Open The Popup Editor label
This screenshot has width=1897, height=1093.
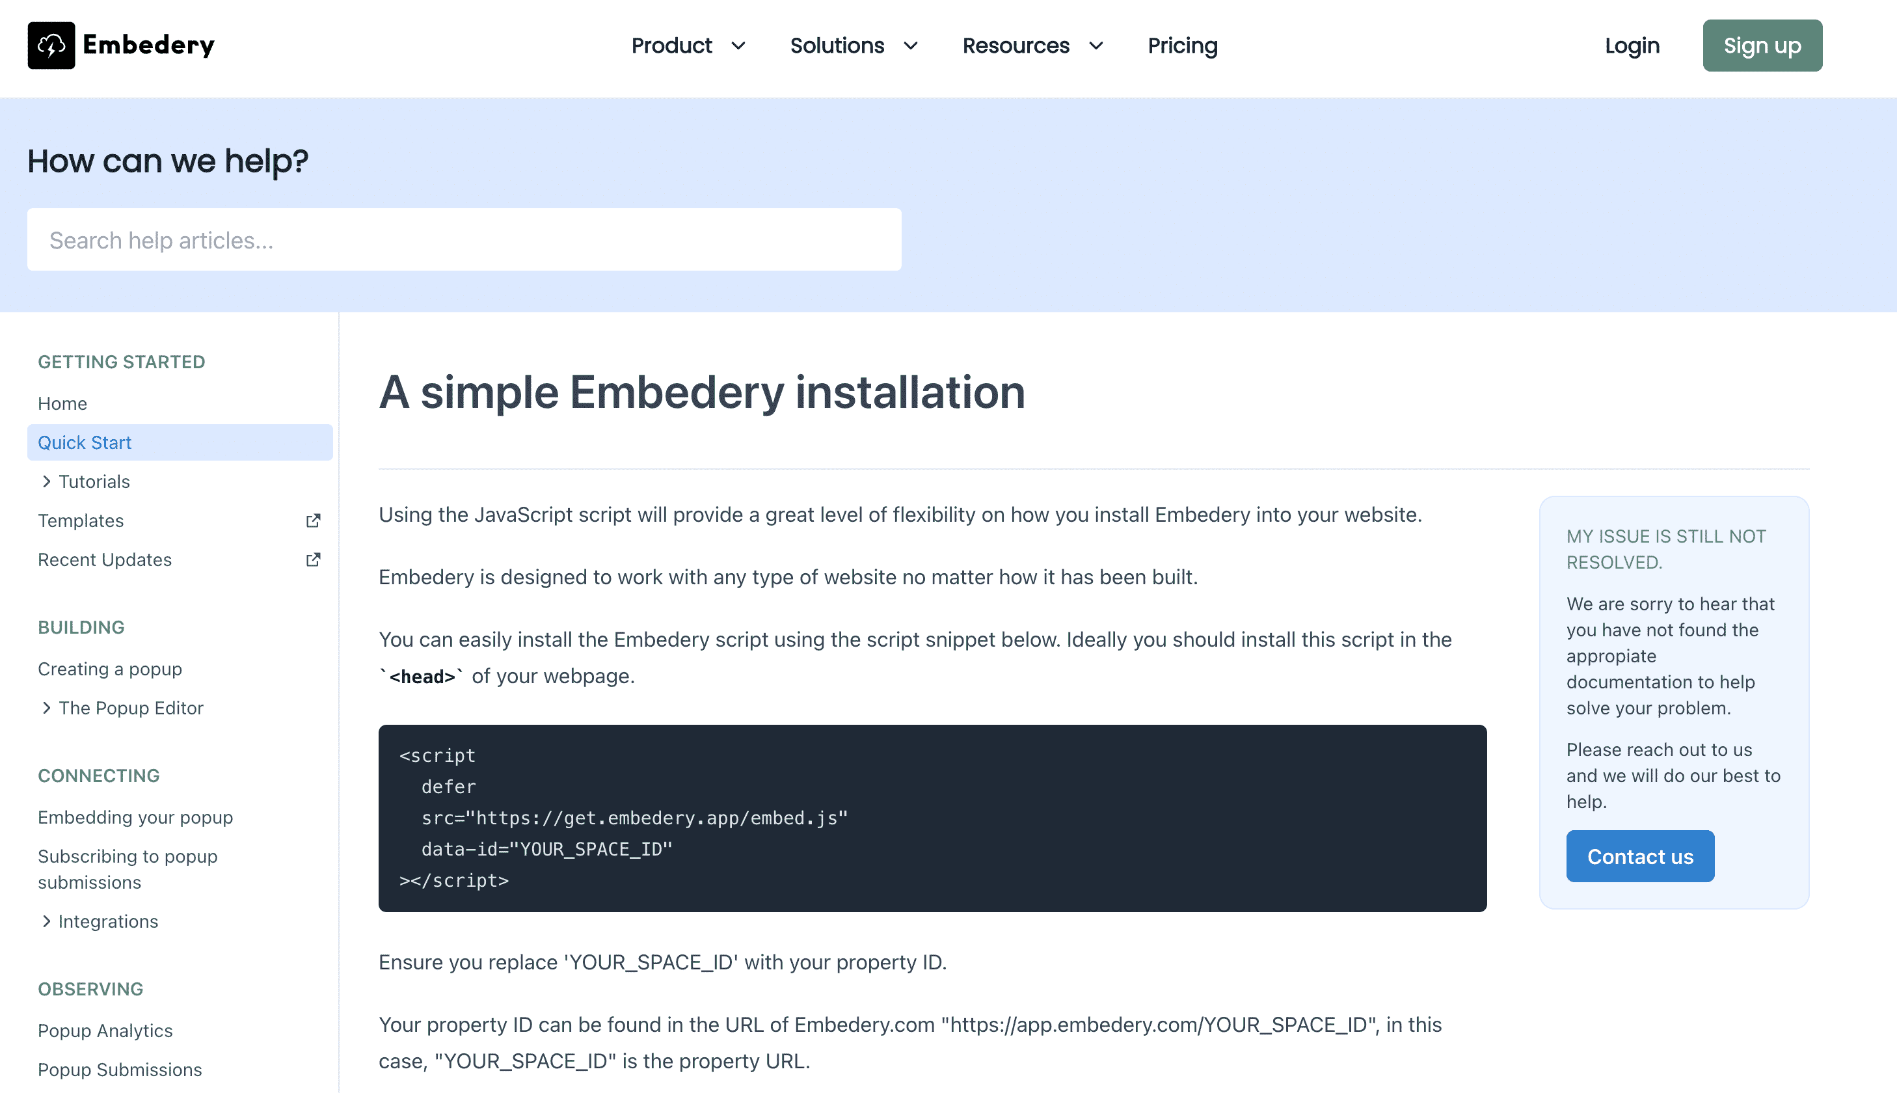click(x=131, y=708)
